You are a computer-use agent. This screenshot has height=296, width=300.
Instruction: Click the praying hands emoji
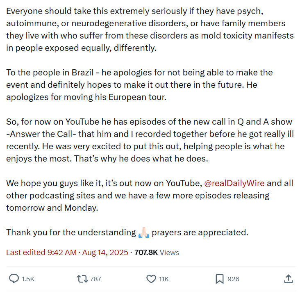pyautogui.click(x=144, y=232)
